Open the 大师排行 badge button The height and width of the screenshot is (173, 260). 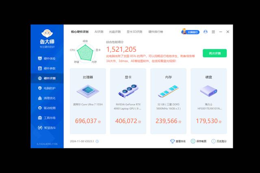[x=191, y=32]
